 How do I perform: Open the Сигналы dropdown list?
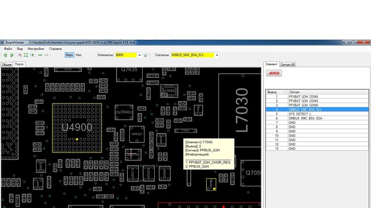point(217,55)
